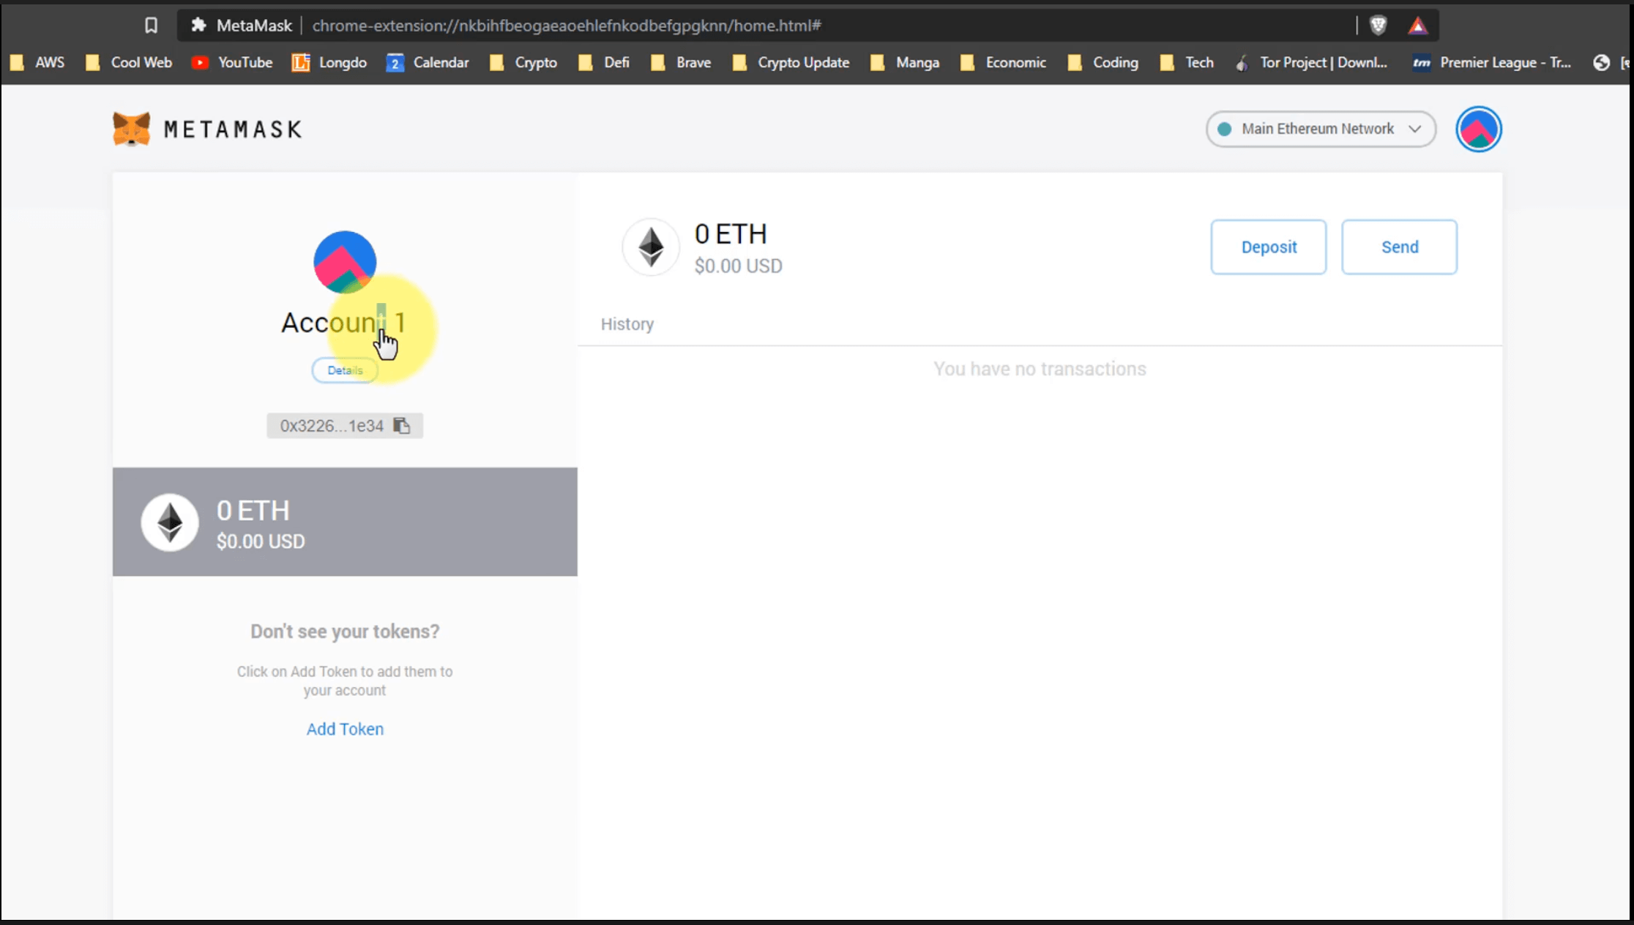1634x925 pixels.
Task: Open the Cool Web bookmark folder
Action: click(129, 63)
